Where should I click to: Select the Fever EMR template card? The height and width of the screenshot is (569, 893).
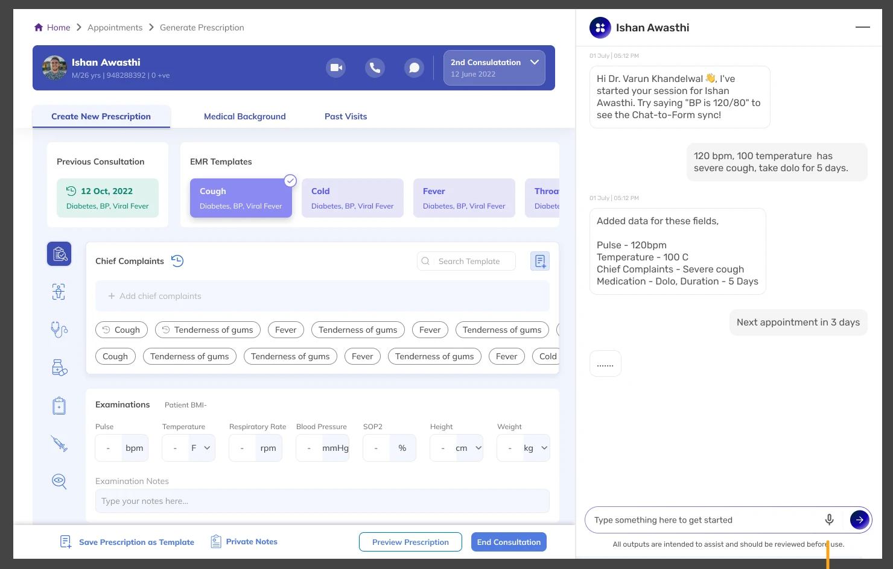tap(464, 198)
